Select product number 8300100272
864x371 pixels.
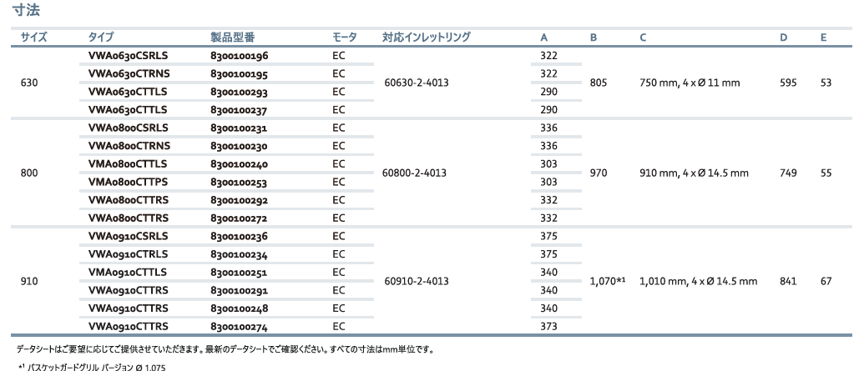point(239,218)
